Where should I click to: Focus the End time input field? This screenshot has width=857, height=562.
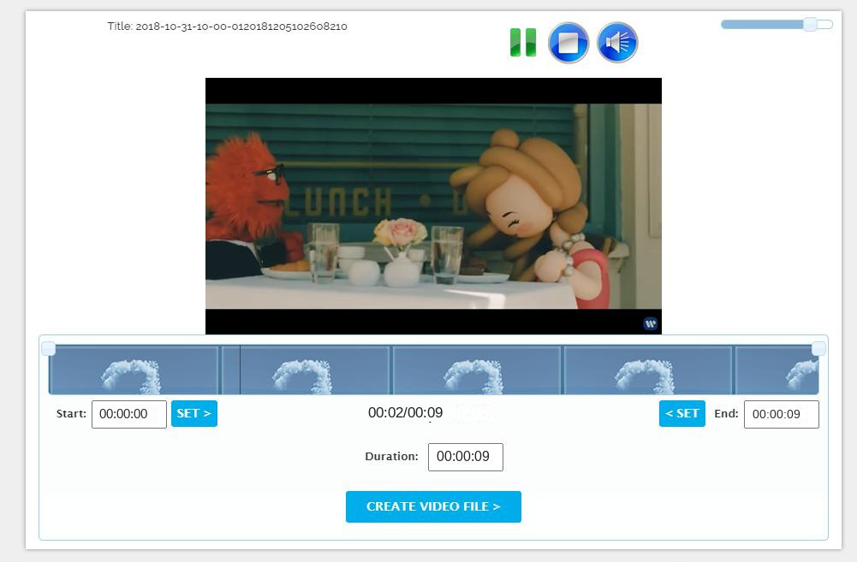click(x=781, y=414)
